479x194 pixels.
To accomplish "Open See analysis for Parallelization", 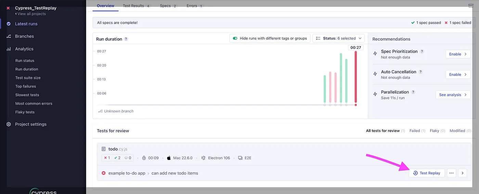I will pyautogui.click(x=453, y=95).
